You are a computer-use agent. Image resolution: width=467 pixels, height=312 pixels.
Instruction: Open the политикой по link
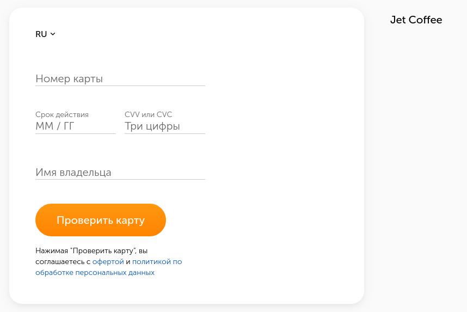tap(157, 262)
